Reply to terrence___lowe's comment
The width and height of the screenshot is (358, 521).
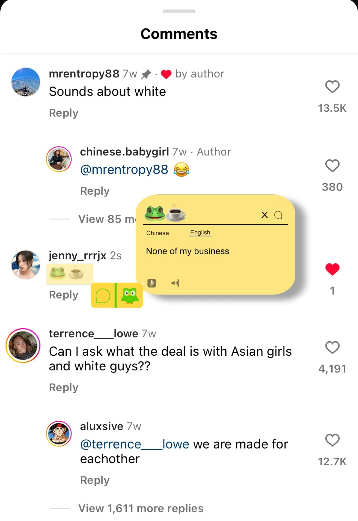[64, 387]
